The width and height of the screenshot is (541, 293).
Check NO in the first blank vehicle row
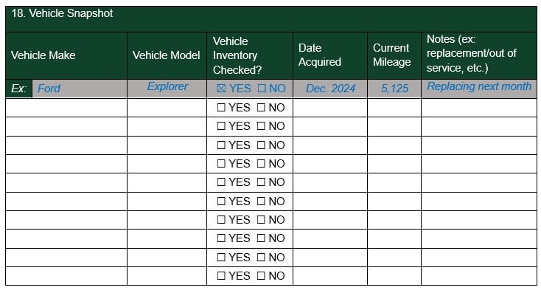[261, 108]
